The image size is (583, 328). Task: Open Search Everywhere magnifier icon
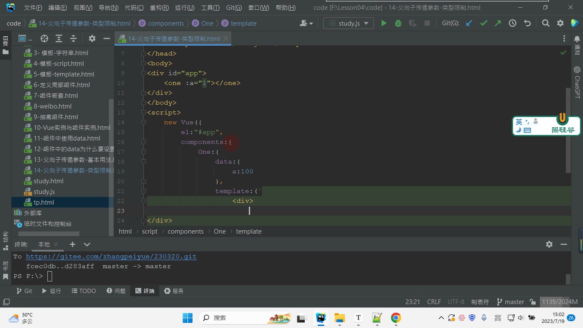[546, 23]
